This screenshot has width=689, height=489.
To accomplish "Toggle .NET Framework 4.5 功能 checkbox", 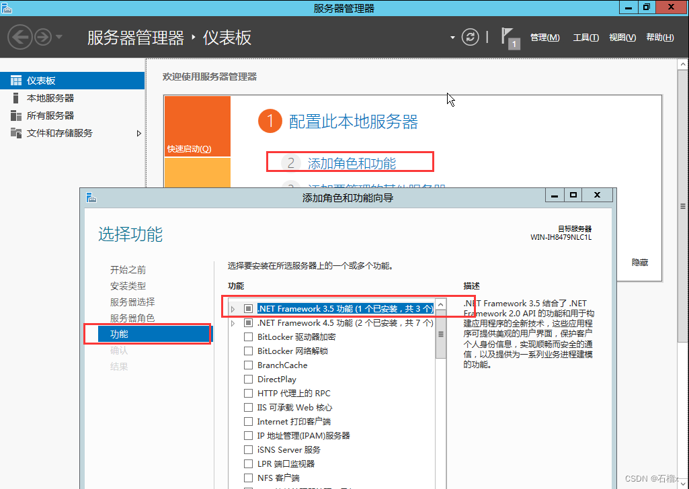I will click(x=248, y=322).
